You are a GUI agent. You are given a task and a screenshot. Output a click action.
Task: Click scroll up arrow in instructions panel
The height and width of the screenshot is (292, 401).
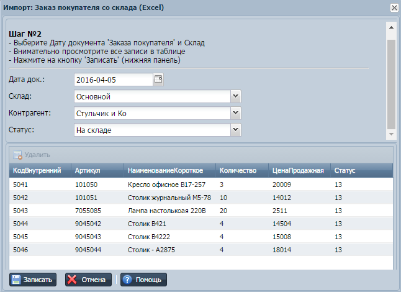click(391, 27)
